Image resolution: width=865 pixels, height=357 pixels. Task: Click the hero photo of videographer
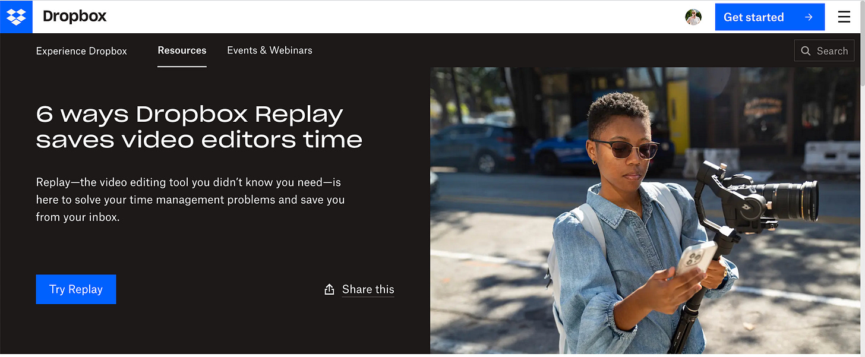tap(646, 210)
